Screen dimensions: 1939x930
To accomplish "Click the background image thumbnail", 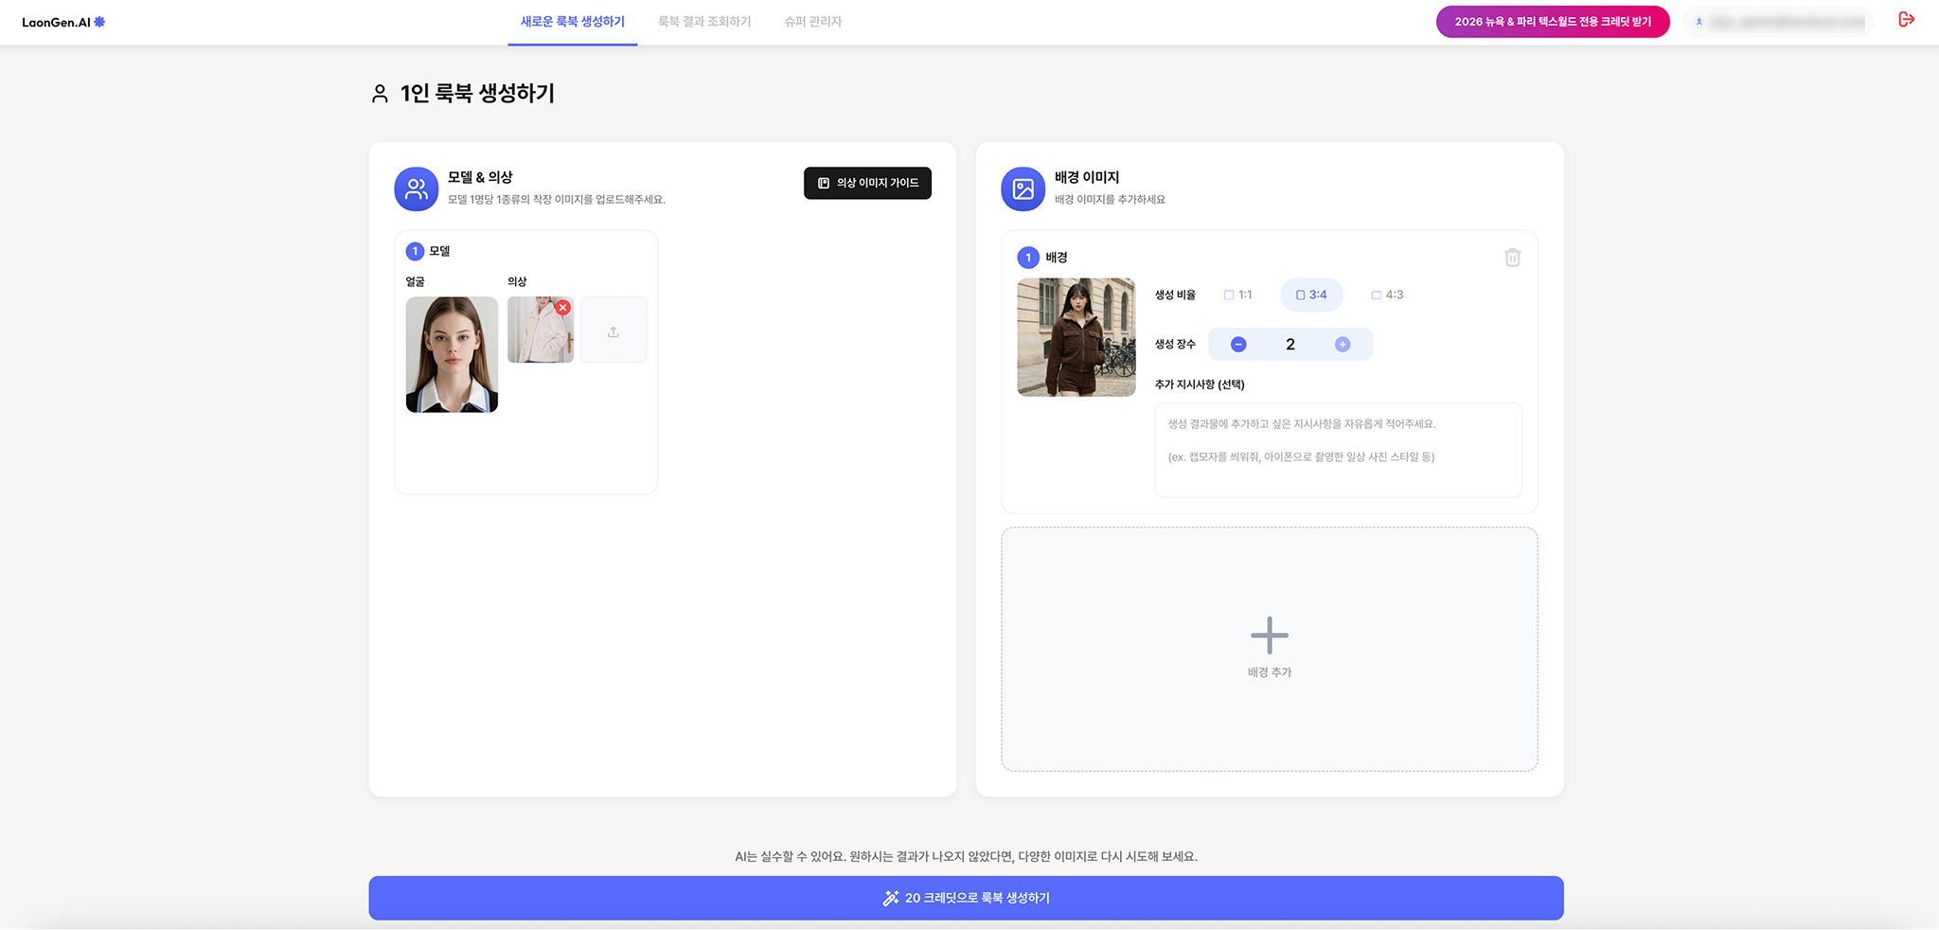I will (x=1076, y=337).
